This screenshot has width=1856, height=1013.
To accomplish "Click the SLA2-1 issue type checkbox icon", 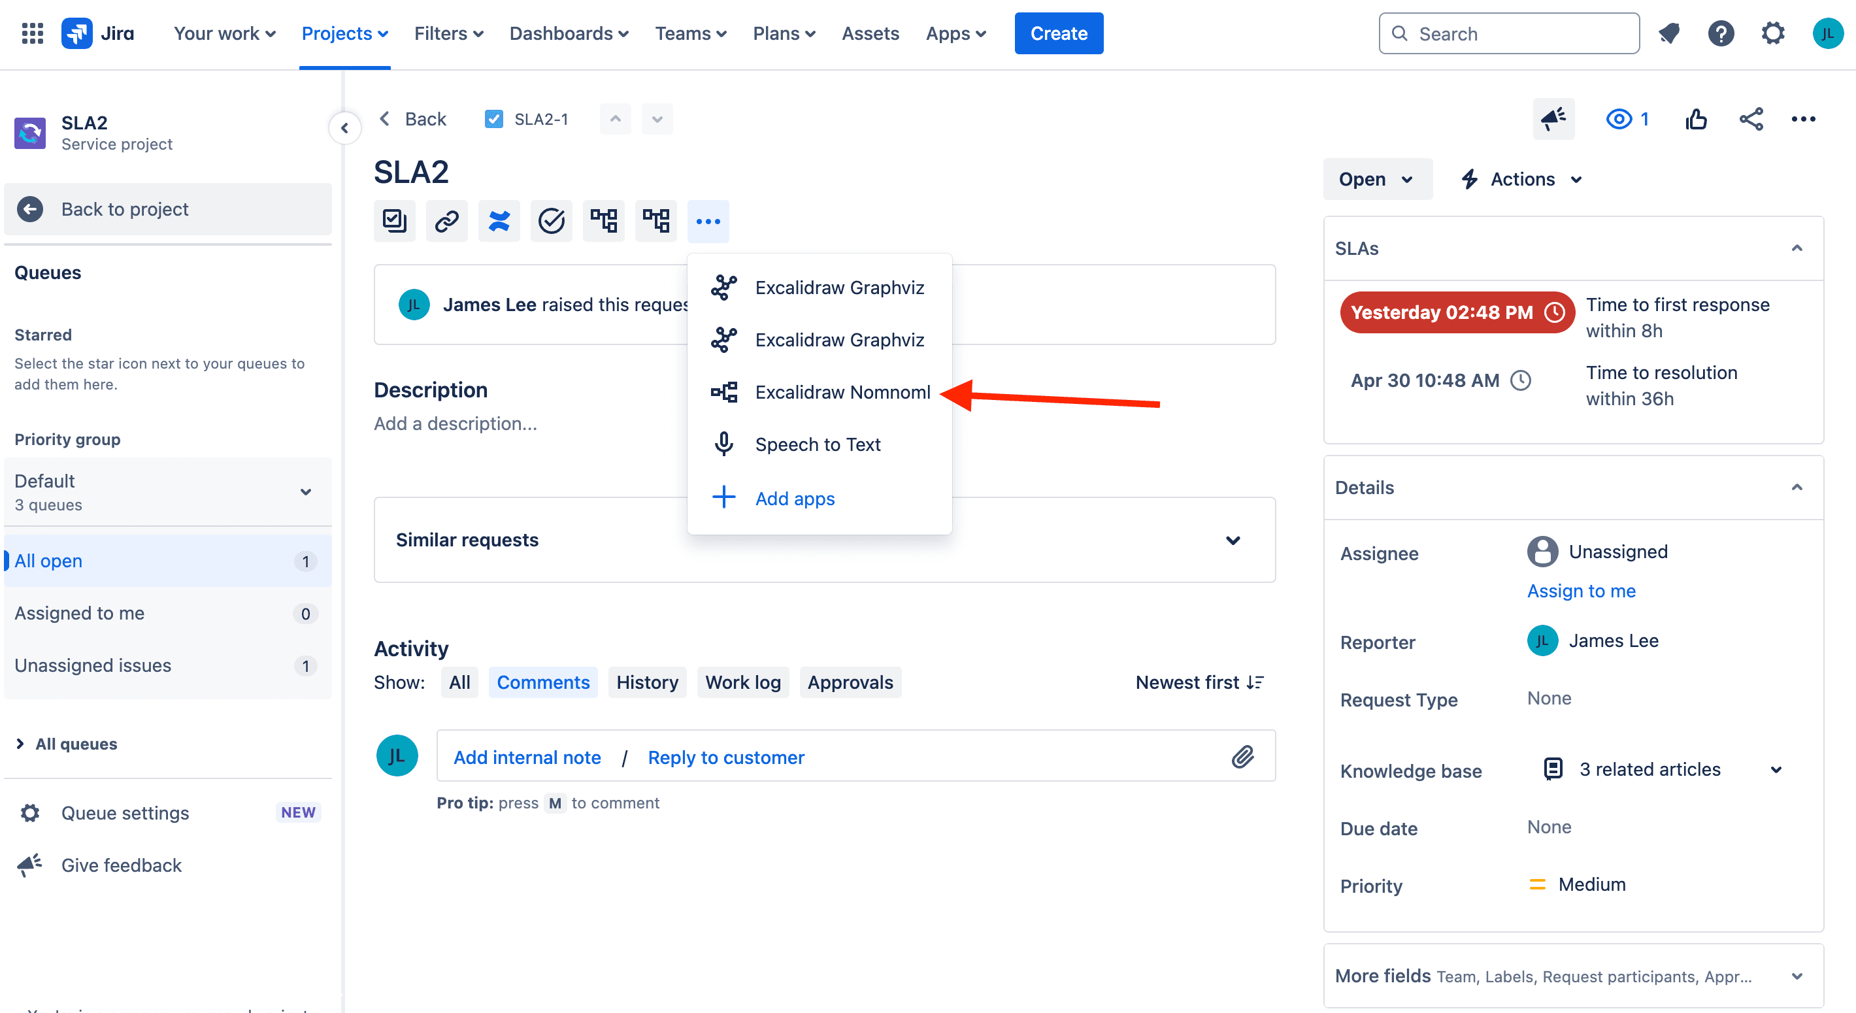I will (493, 119).
